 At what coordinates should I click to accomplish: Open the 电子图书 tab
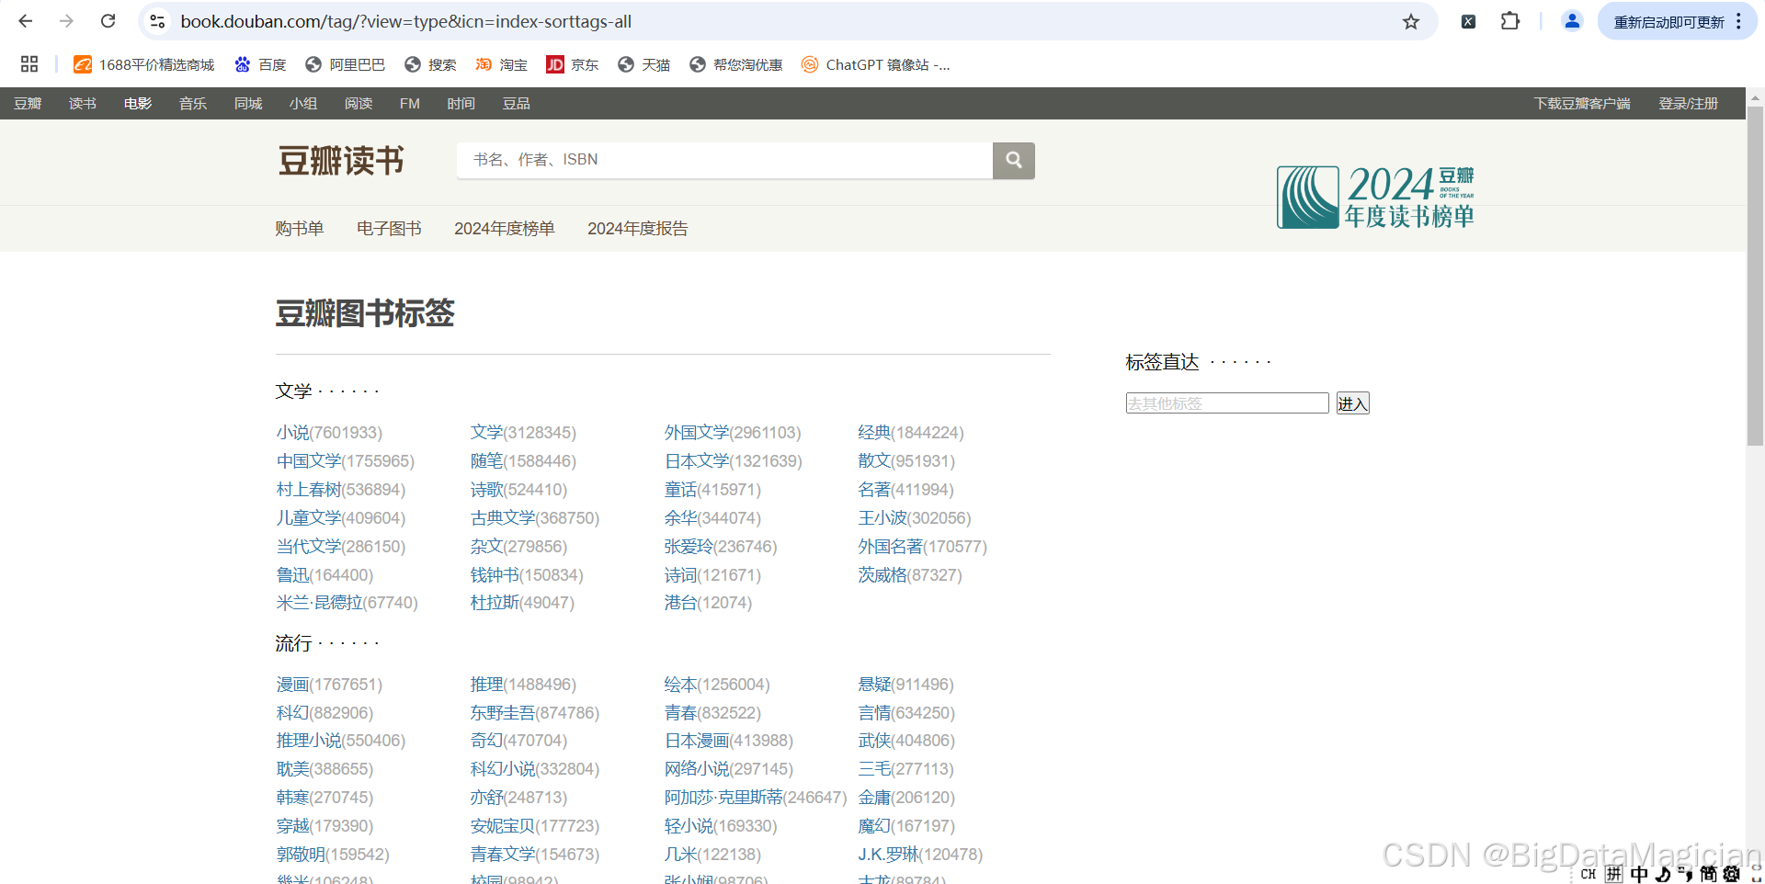point(389,228)
